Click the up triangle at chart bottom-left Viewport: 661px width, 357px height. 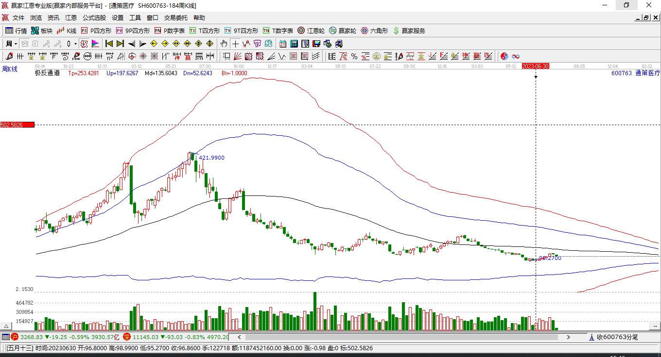click(x=6, y=326)
